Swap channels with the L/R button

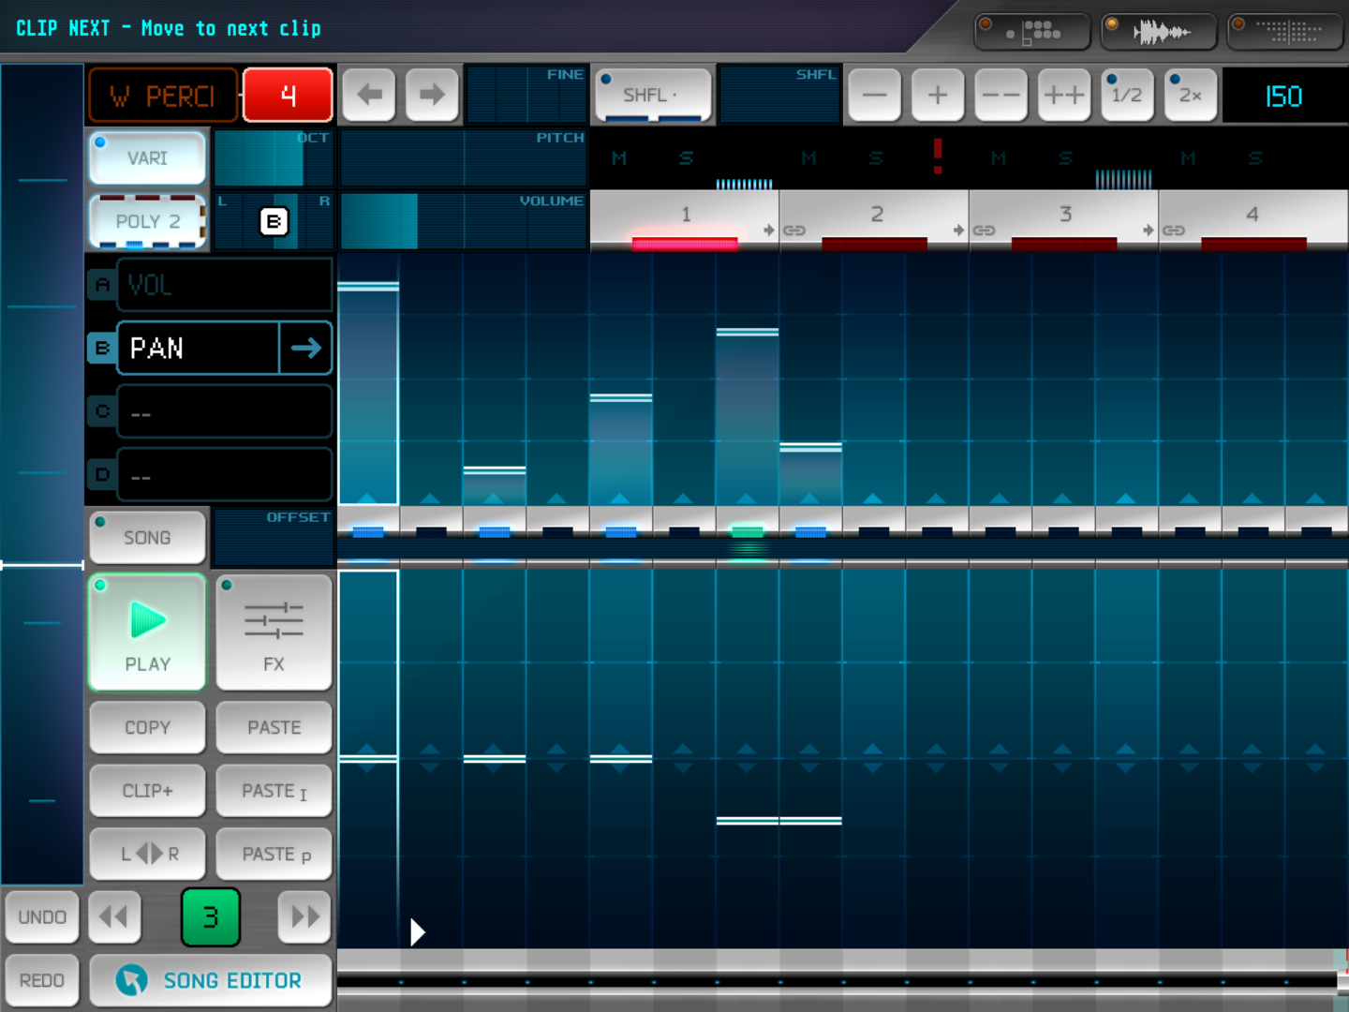(148, 854)
